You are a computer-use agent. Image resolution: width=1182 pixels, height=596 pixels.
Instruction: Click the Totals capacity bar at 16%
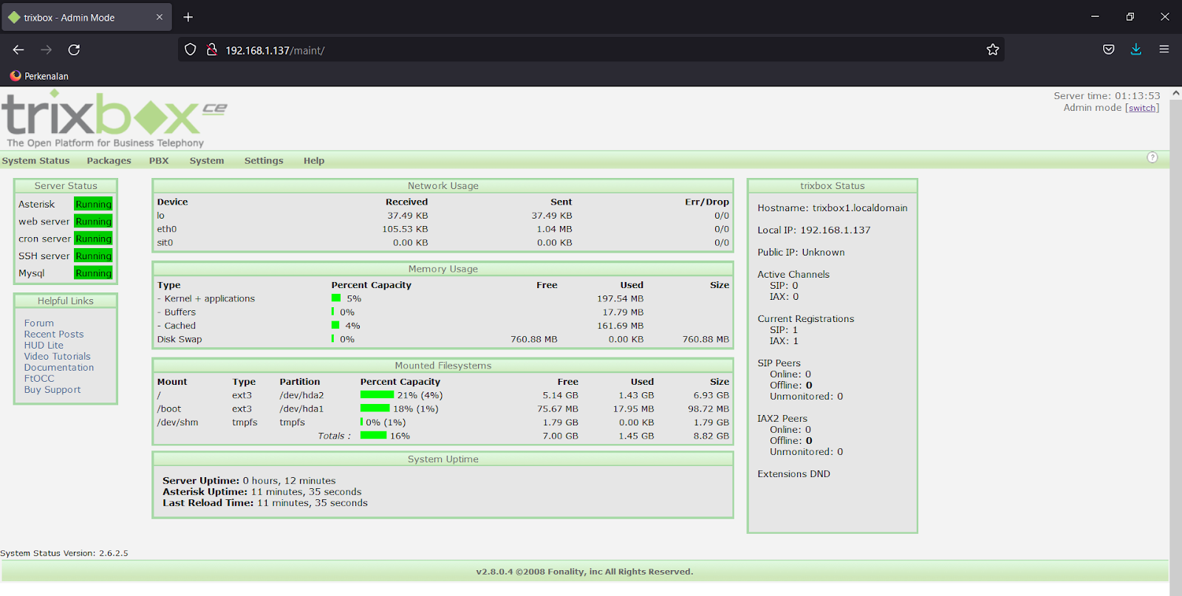(373, 436)
